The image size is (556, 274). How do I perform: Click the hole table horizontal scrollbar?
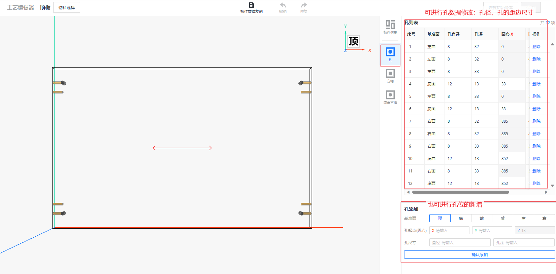(x=460, y=192)
